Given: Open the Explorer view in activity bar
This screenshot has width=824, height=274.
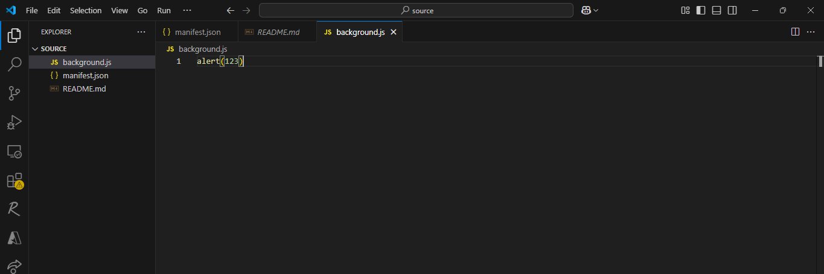Looking at the screenshot, I should pos(14,36).
